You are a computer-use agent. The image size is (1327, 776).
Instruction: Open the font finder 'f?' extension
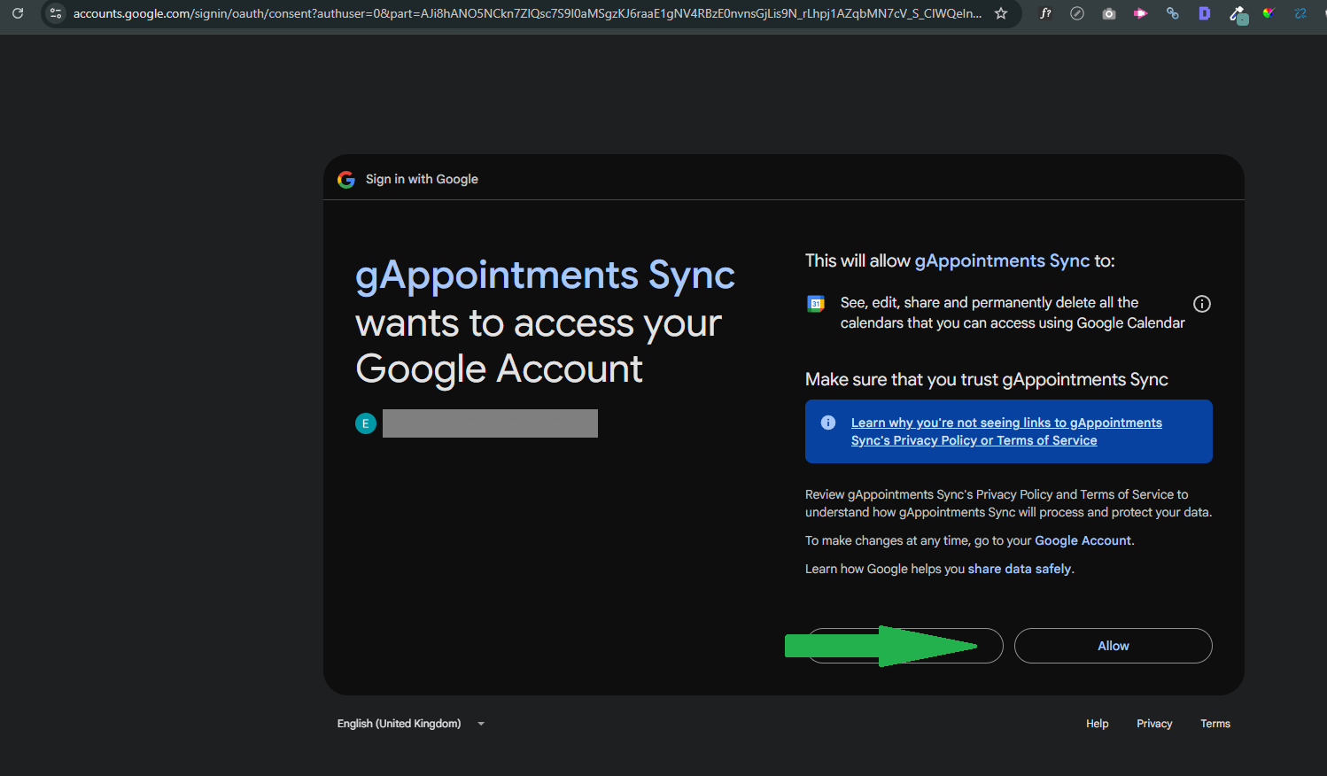click(1045, 13)
